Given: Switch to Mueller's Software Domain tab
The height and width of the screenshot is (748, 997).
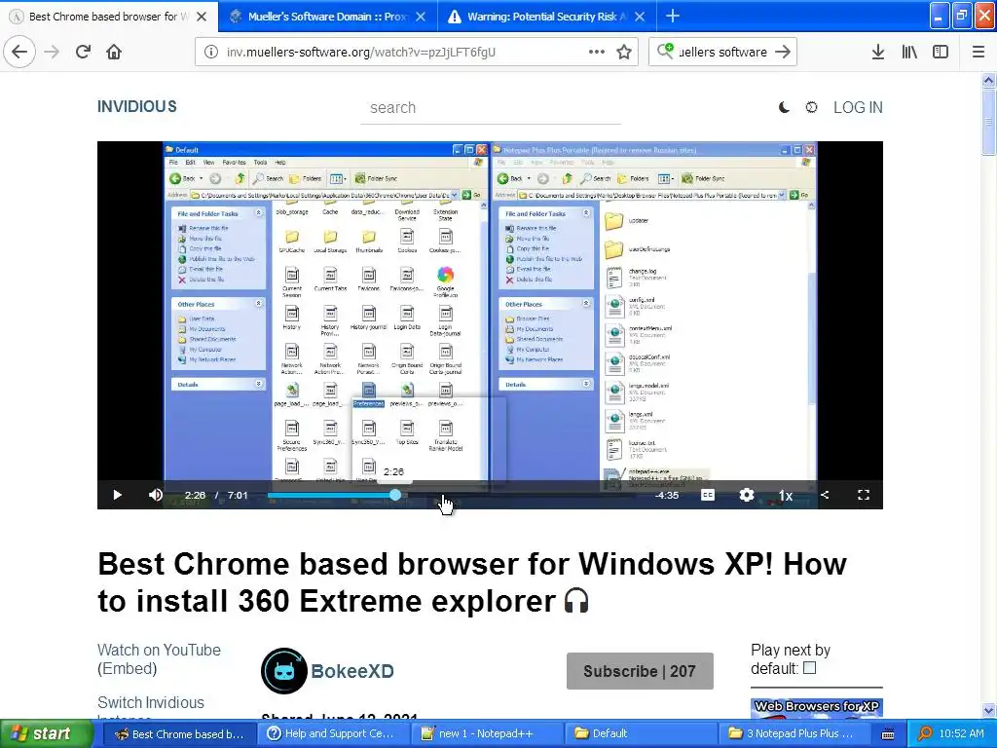Looking at the screenshot, I should [x=327, y=17].
